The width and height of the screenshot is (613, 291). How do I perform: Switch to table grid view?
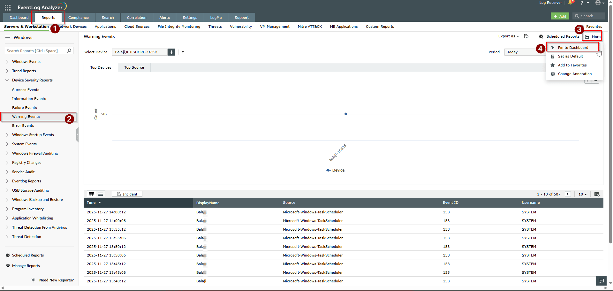(x=92, y=194)
